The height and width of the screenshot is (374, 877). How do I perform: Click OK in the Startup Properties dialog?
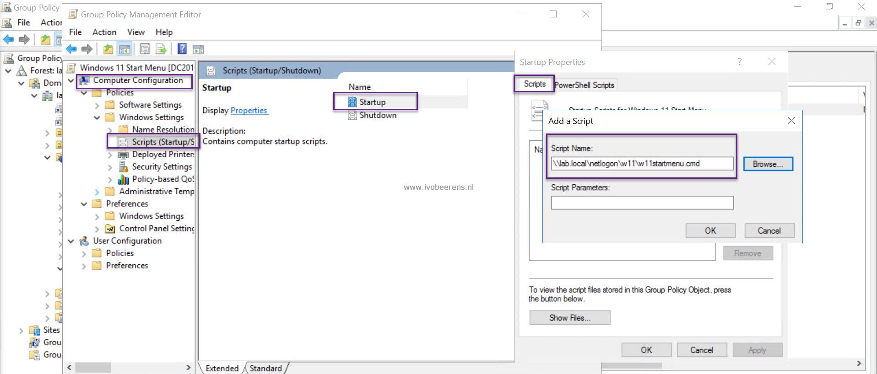pos(646,350)
